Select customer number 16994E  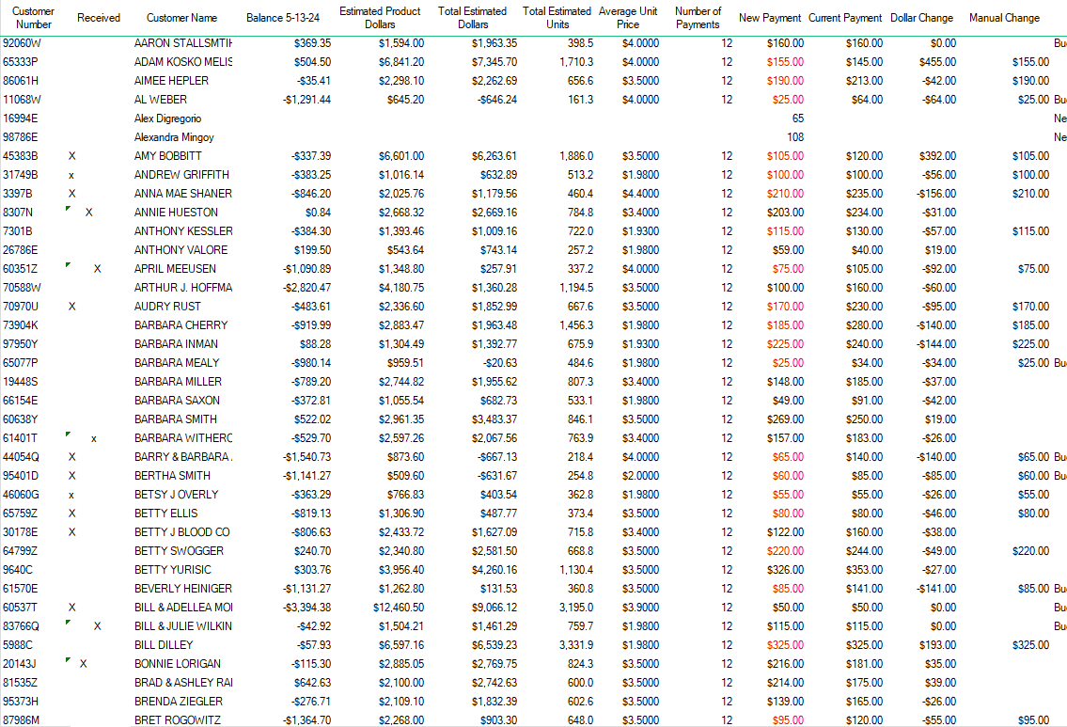coord(21,119)
